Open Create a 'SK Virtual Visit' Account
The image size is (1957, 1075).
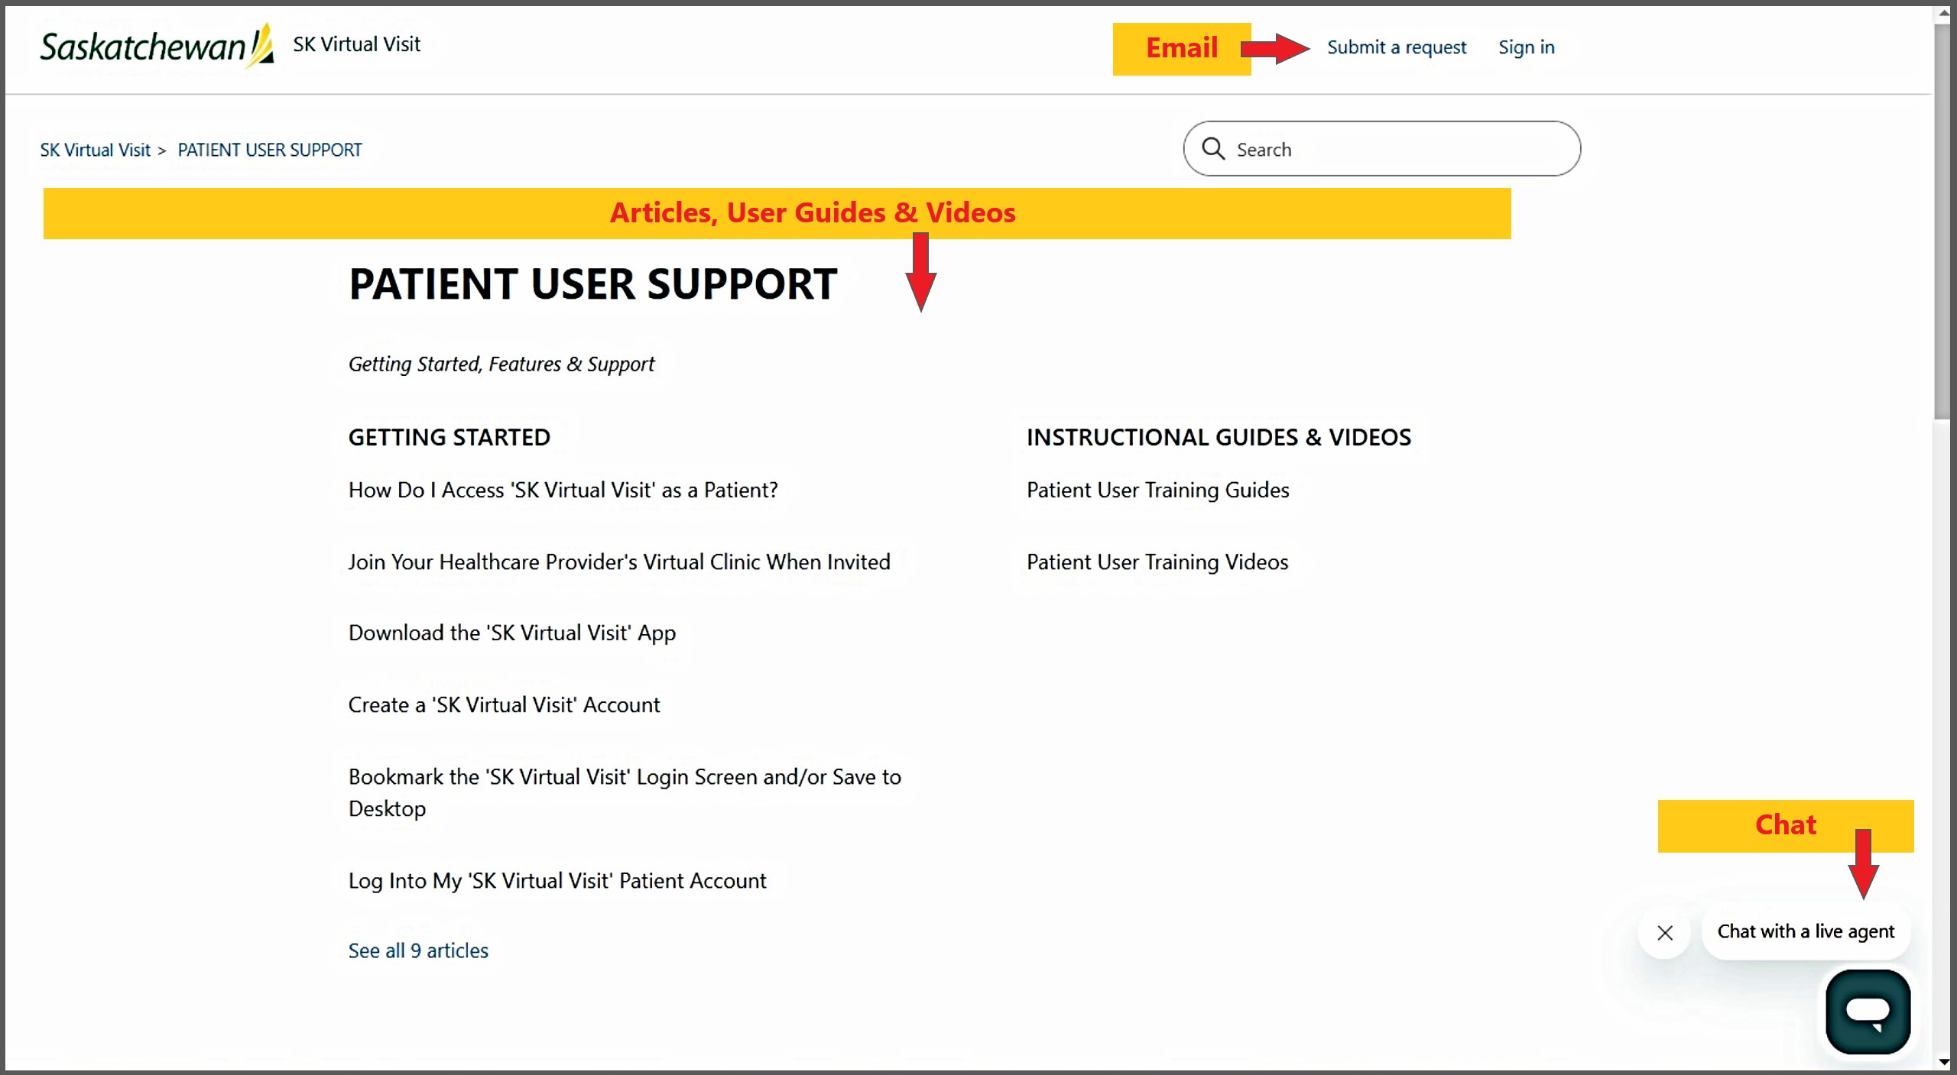[x=504, y=704]
